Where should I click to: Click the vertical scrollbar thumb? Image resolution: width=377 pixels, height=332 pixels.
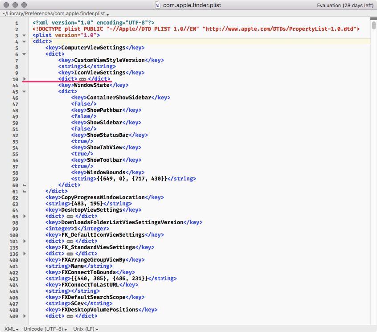(373, 25)
